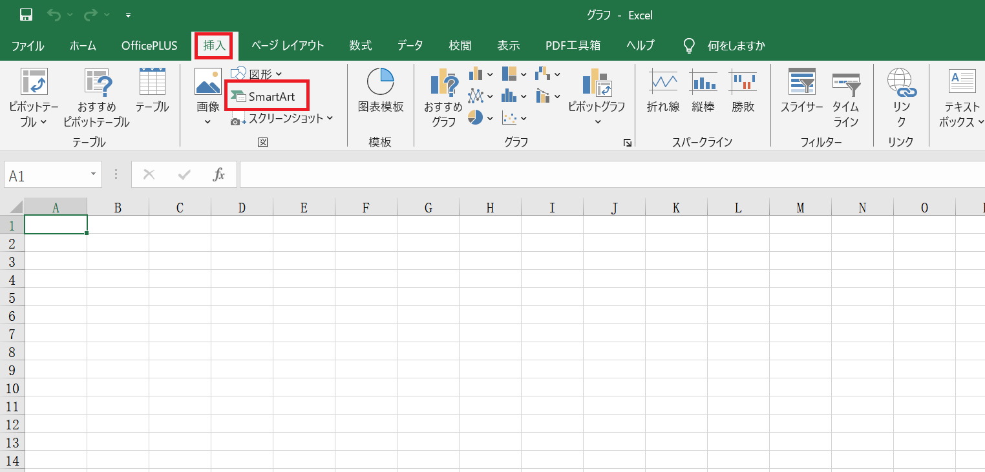Expand the 図形 shapes dropdown

click(x=278, y=74)
